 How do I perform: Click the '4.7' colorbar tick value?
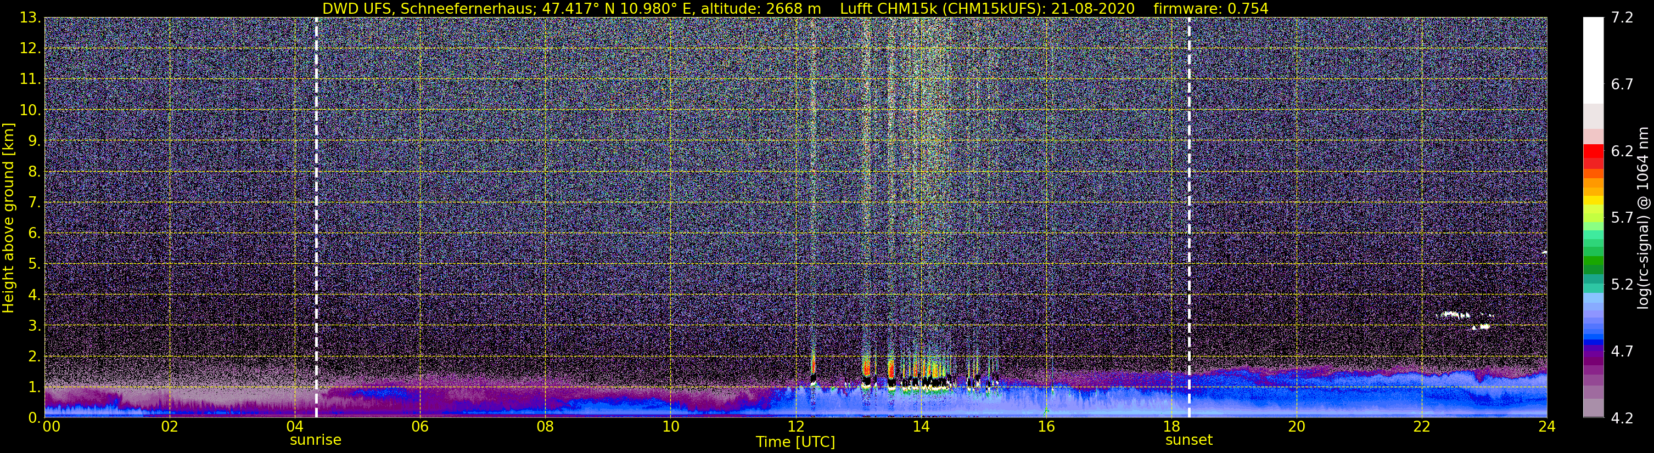(1622, 352)
